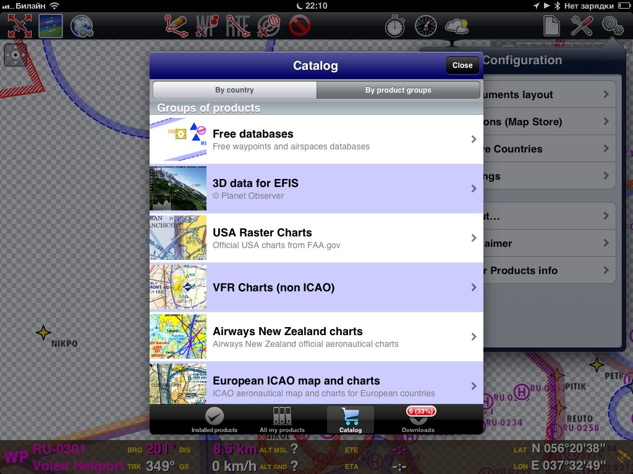Open the weather cloud icon
Screen dimensions: 633x474
[457, 26]
